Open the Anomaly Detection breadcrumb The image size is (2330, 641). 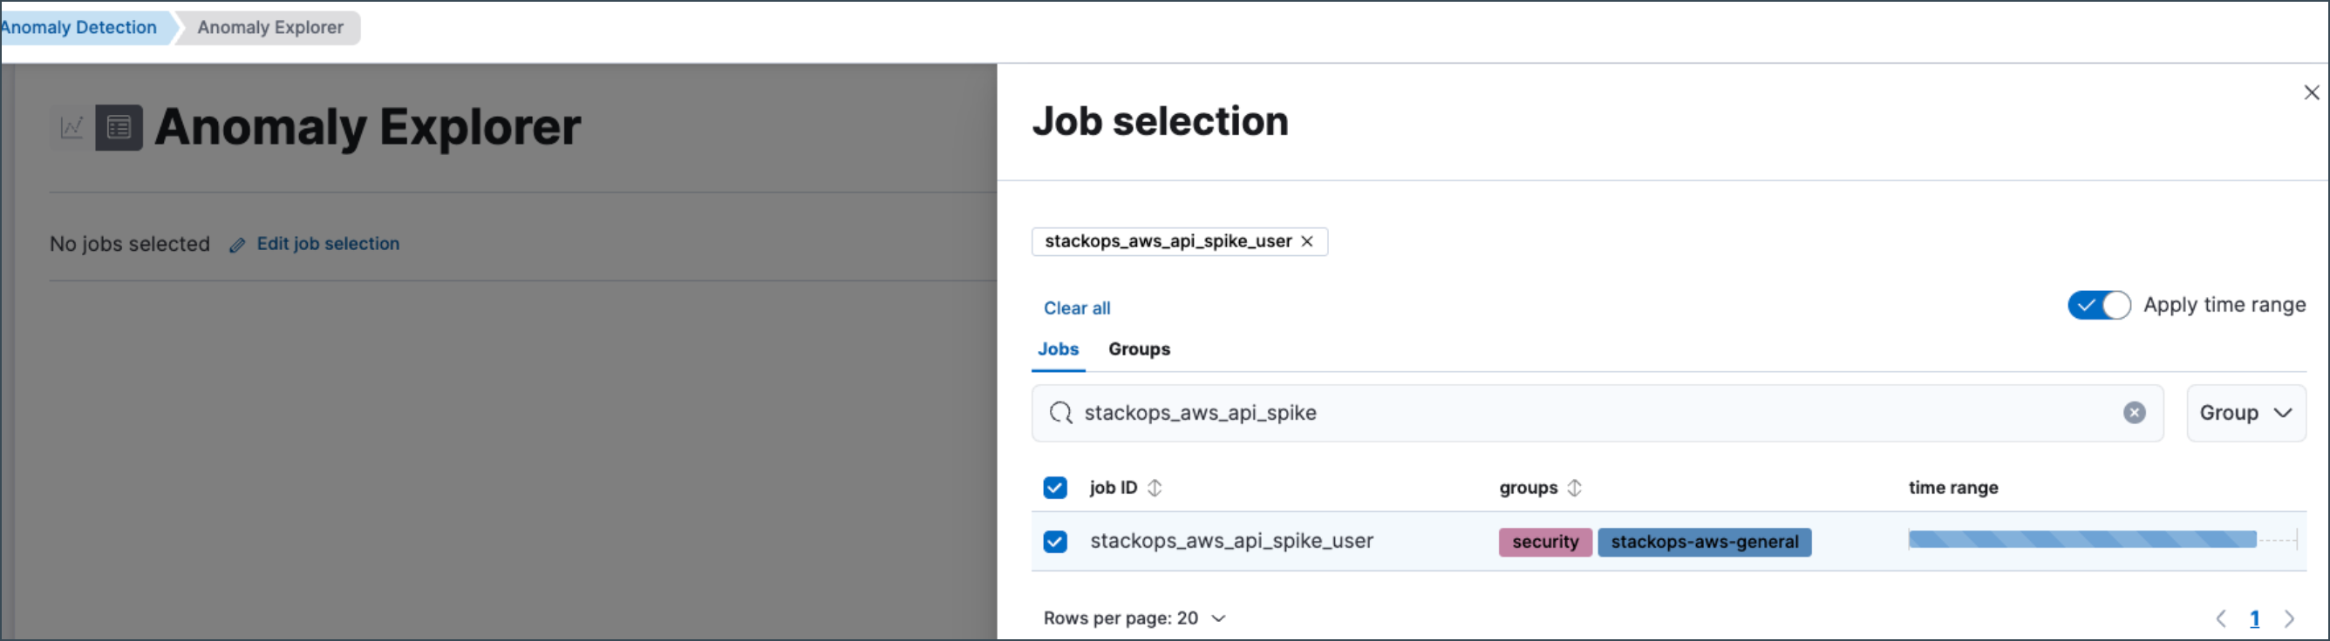[x=77, y=27]
